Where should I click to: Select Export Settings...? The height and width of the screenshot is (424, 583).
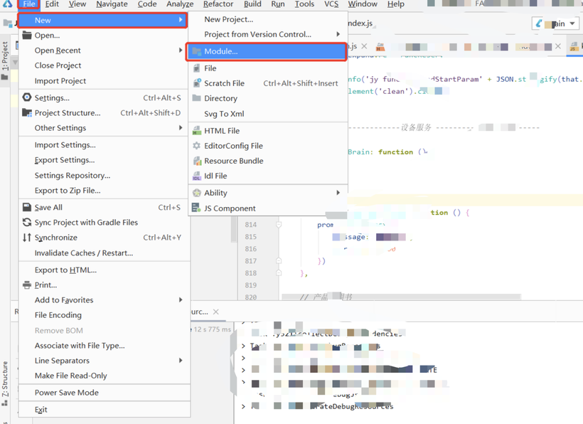[x=65, y=160]
